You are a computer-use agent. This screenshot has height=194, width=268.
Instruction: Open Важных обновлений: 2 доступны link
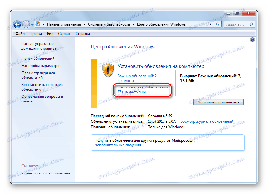coord(137,78)
